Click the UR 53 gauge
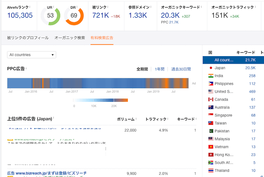 coord(50,16)
